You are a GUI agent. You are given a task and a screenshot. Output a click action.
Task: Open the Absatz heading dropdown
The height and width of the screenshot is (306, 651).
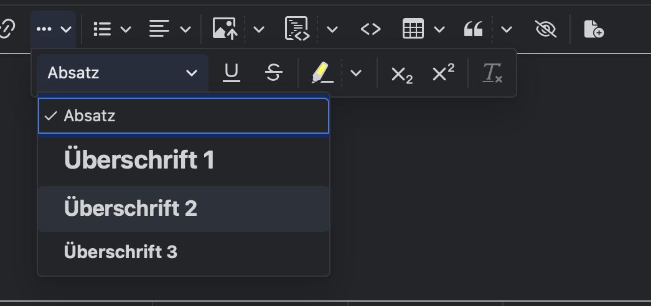(122, 73)
